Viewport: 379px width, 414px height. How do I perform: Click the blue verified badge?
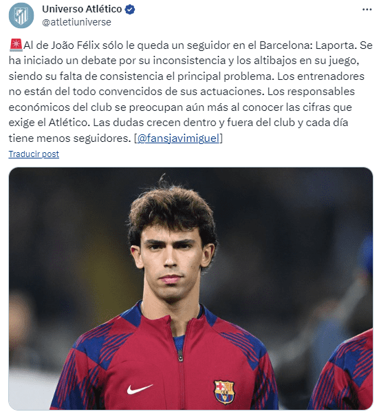point(130,10)
